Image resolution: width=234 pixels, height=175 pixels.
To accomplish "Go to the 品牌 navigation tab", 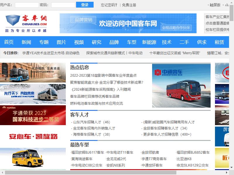I will tap(114, 42).
